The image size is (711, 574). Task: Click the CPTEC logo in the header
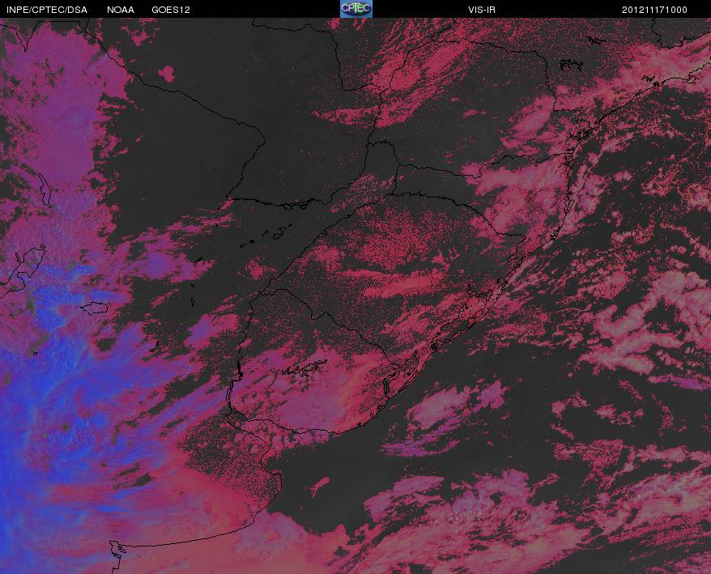tap(356, 9)
